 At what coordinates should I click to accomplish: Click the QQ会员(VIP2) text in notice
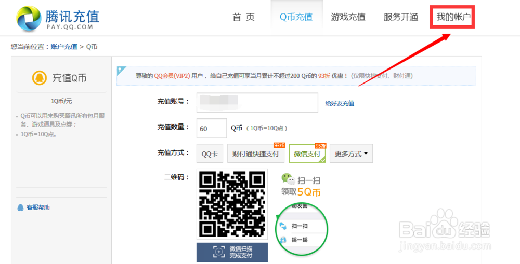pyautogui.click(x=172, y=76)
